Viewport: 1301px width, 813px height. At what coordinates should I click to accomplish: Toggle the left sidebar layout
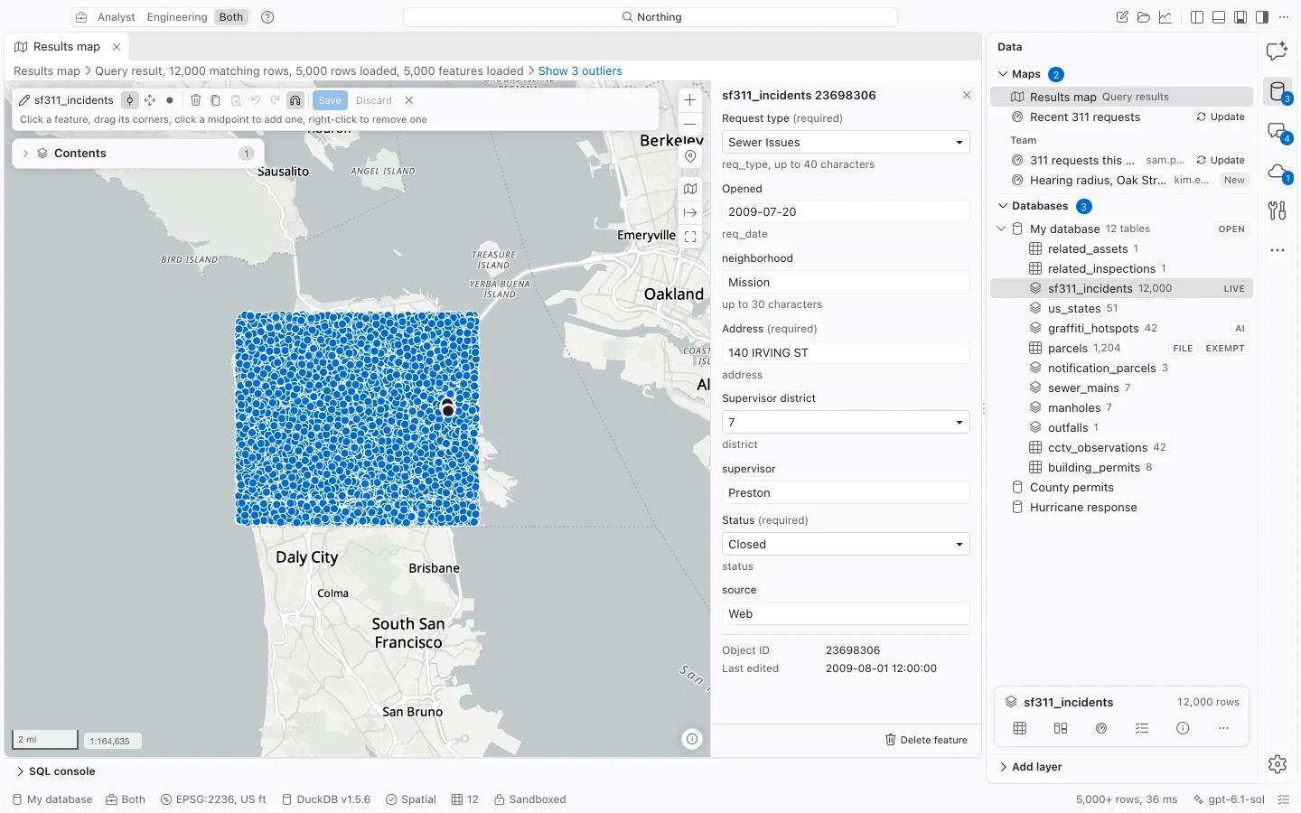click(x=1197, y=17)
